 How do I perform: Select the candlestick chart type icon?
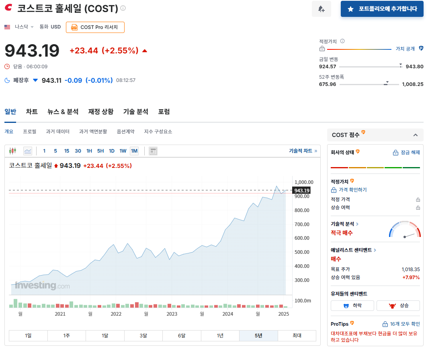click(12, 151)
